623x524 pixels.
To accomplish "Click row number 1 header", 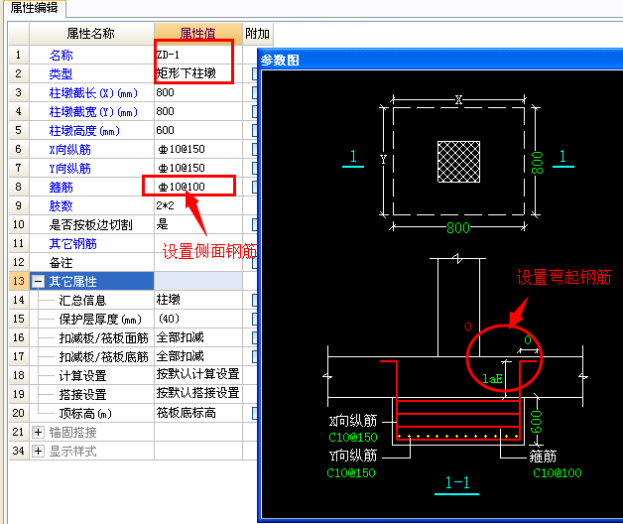I will pos(19,55).
